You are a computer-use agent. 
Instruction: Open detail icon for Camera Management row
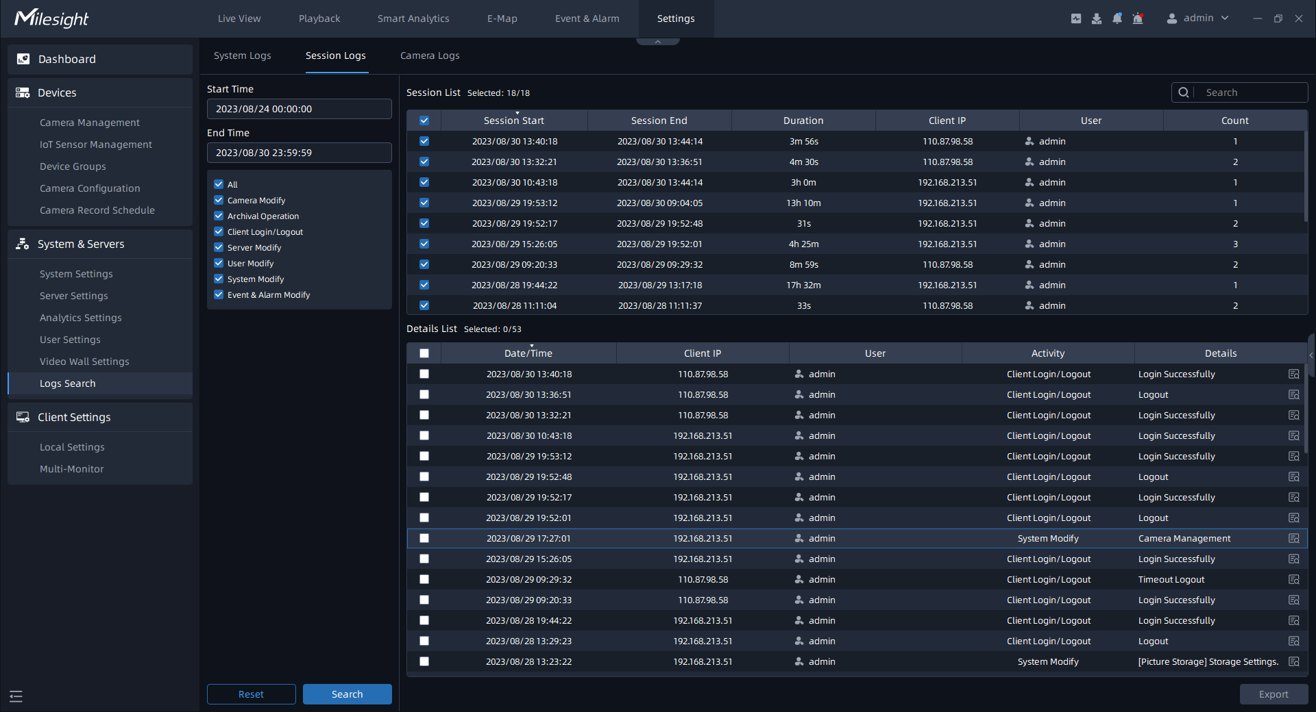[1293, 539]
